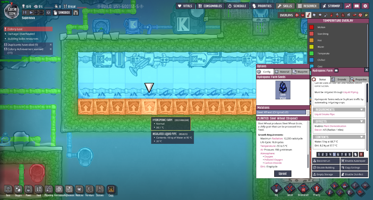
Task: Select the sickle Attack tool
Action: pos(355,186)
